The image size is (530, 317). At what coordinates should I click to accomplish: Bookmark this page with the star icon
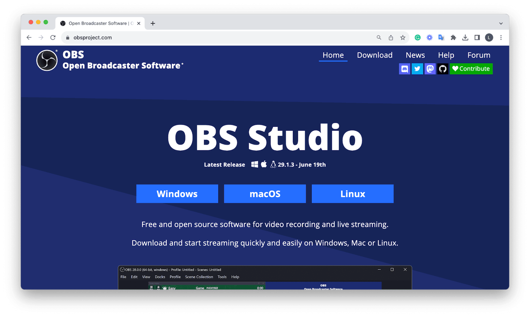point(403,38)
